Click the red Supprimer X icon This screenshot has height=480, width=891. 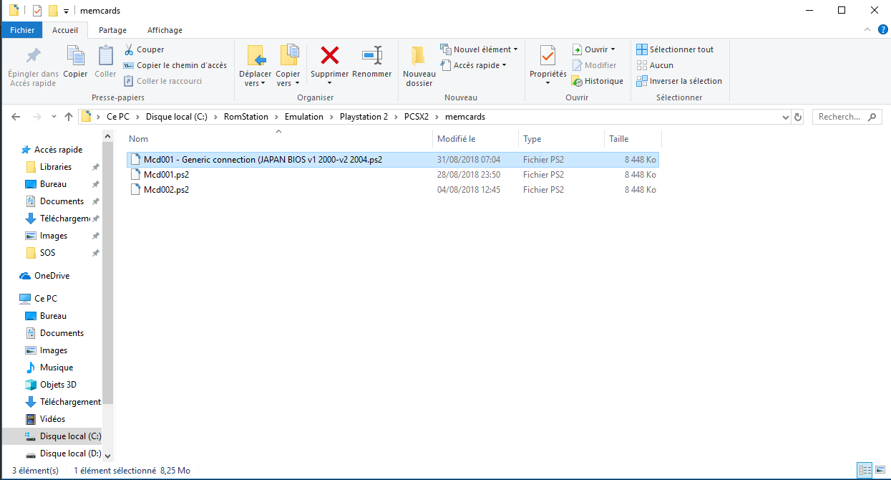click(329, 55)
